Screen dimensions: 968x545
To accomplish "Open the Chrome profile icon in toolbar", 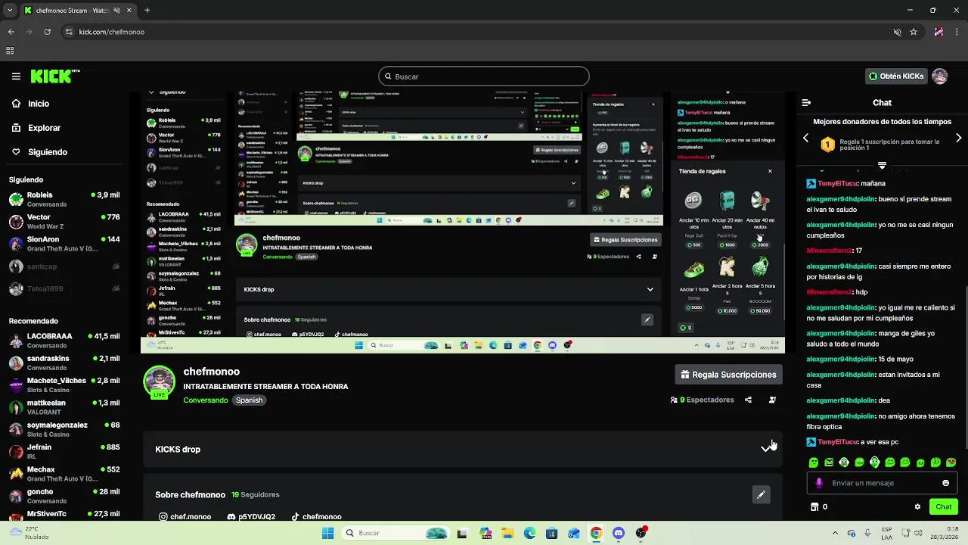I will click(x=939, y=32).
